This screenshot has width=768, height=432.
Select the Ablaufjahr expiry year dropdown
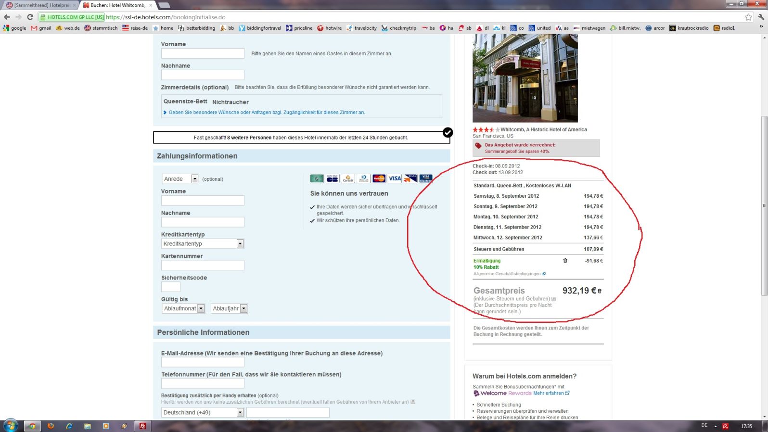229,308
